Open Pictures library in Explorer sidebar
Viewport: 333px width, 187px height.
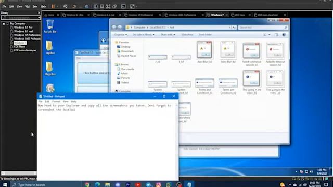(125, 78)
